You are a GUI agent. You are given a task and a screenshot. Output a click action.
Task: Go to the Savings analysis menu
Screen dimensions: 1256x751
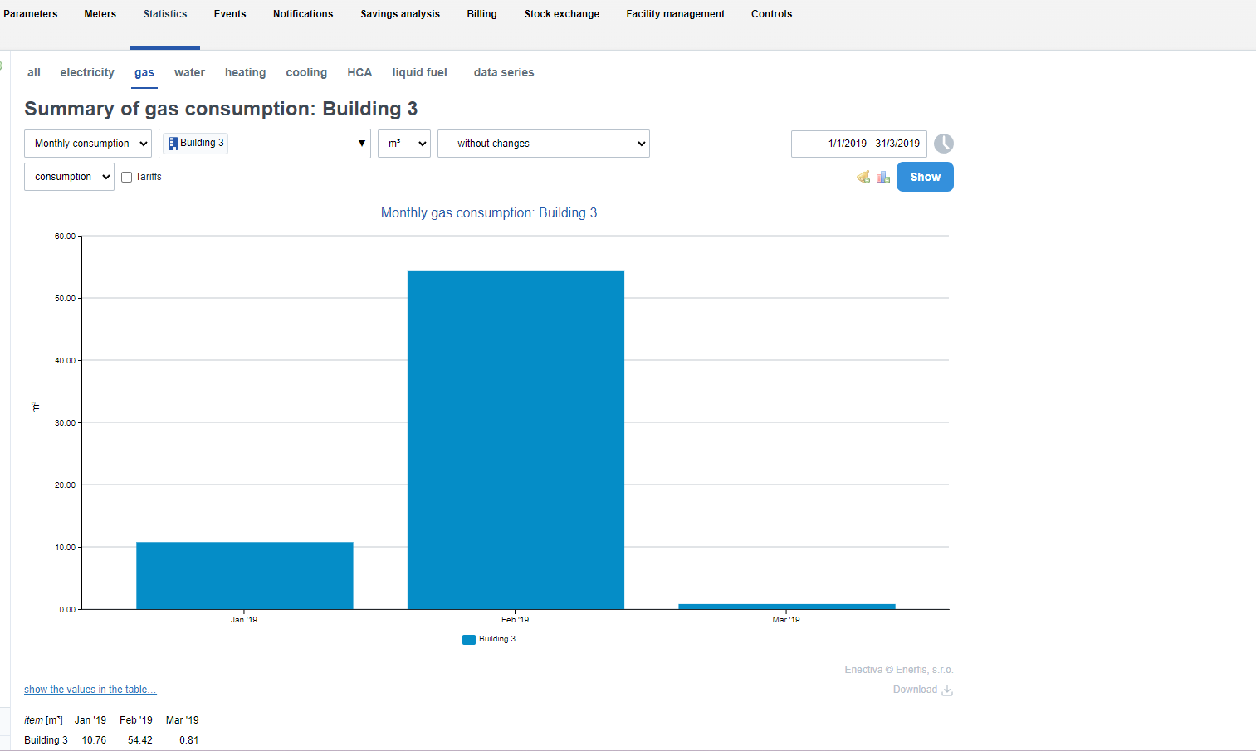[400, 14]
